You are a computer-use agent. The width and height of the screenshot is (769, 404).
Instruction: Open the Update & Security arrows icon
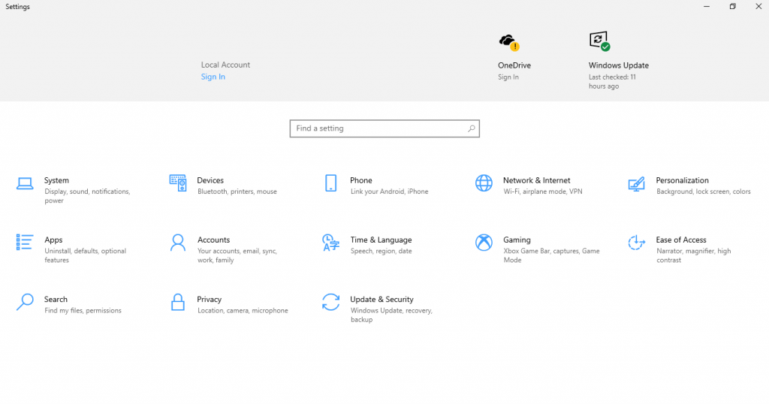[x=331, y=302]
